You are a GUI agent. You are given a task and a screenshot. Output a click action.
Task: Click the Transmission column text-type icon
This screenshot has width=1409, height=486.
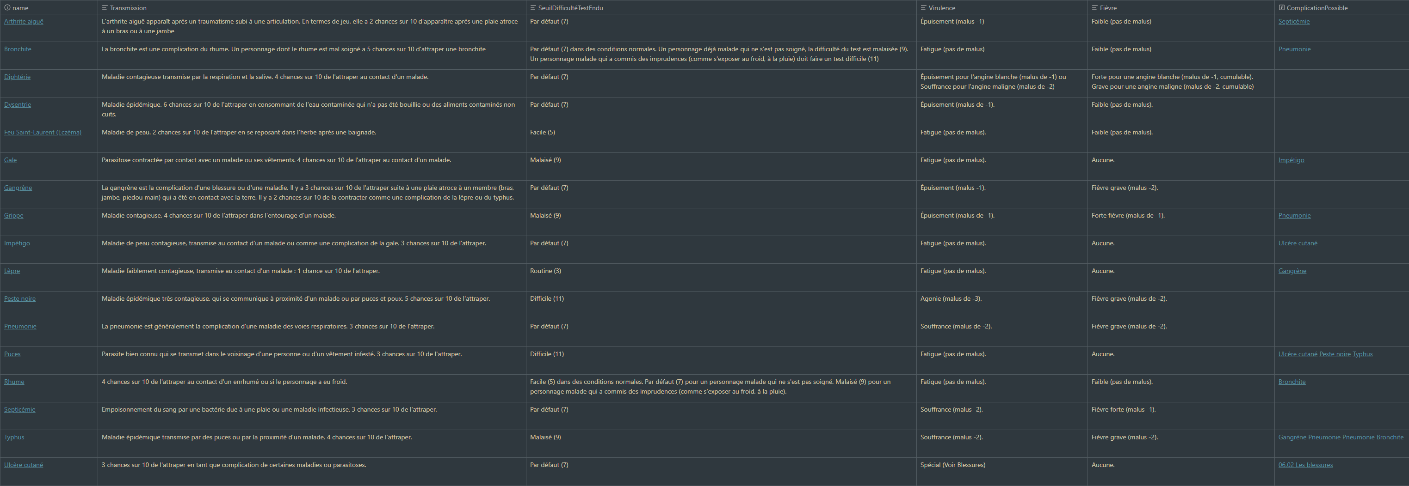105,8
